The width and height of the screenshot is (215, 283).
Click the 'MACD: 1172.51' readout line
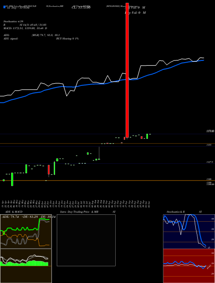pos(25,28)
